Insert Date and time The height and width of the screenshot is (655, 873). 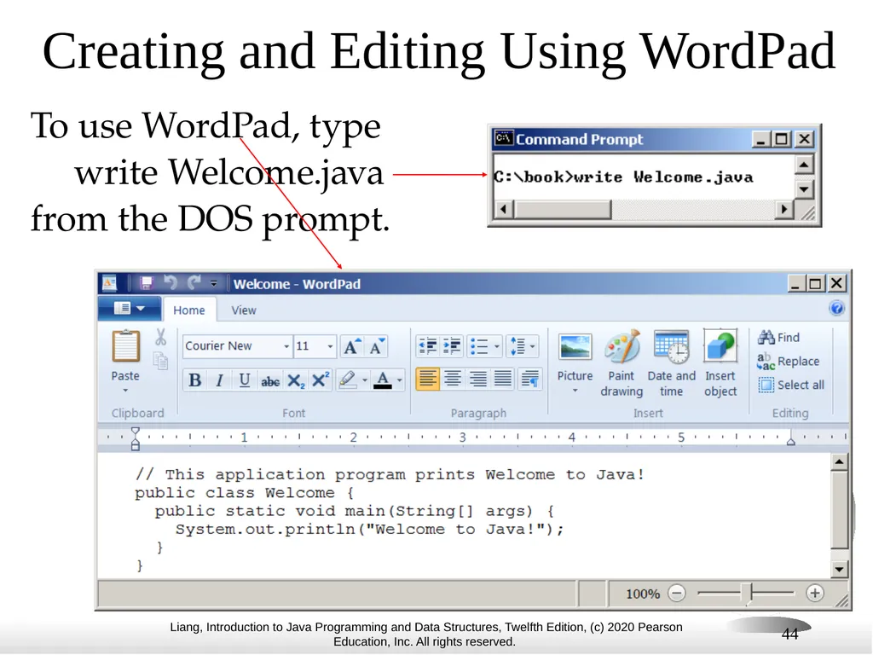click(671, 363)
